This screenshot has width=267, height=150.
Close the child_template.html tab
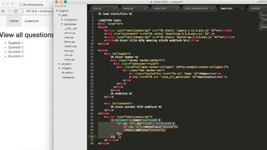[x=212, y=8]
